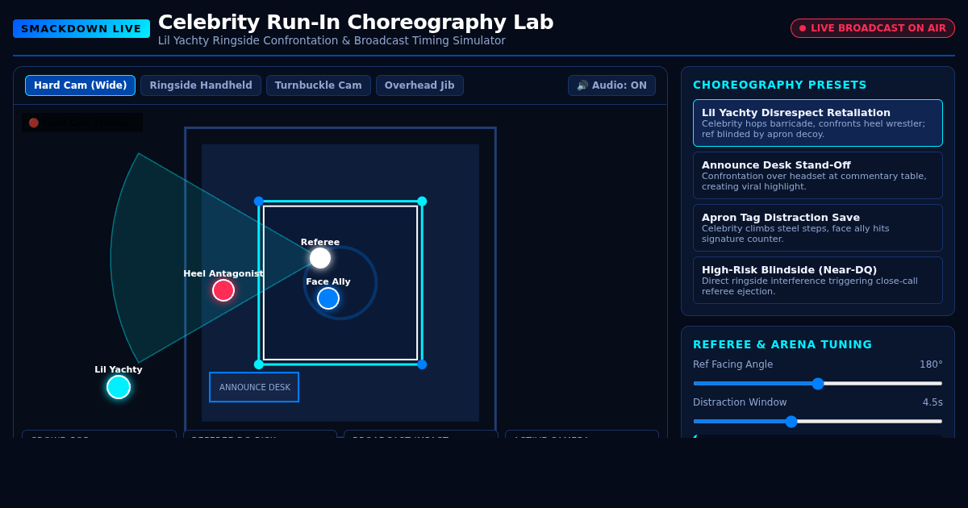The width and height of the screenshot is (968, 508).
Task: Click the ring's bottom-right corner post
Action: point(422,364)
